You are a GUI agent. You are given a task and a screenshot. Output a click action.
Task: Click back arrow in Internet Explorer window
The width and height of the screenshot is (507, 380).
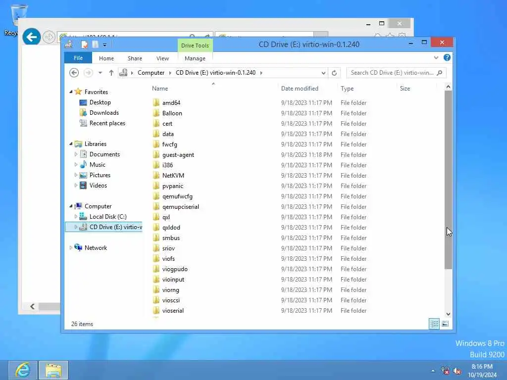pyautogui.click(x=32, y=37)
